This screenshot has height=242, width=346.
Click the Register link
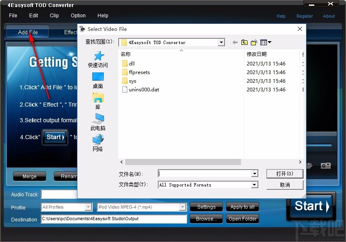[305, 16]
